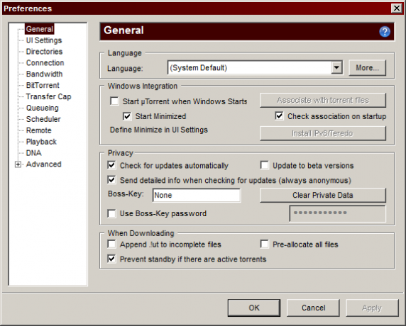
Task: Enable Start µTorrent when Windows Starts
Action: [x=114, y=101]
